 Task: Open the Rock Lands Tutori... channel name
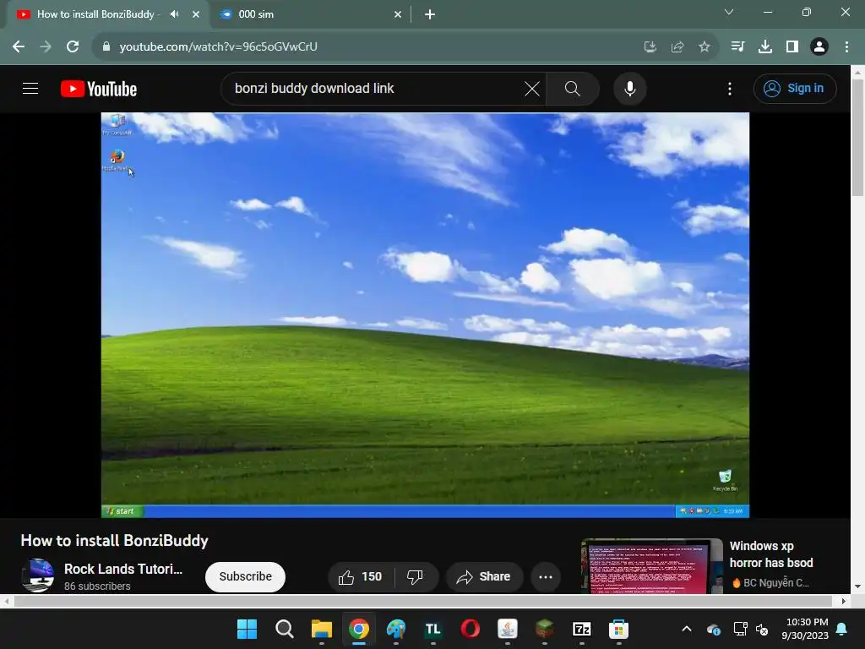(123, 569)
